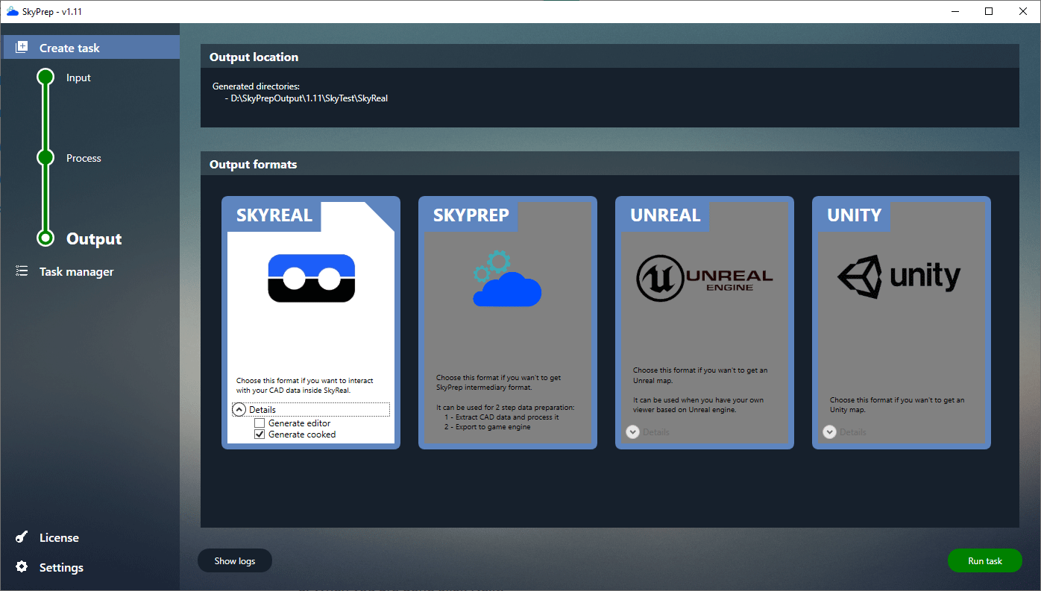Click the Unreal card 'own viewer' description
Screen dimensions: 1041x591
(698, 405)
